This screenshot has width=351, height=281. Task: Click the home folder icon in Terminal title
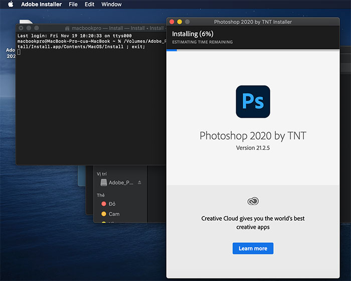tap(67, 29)
